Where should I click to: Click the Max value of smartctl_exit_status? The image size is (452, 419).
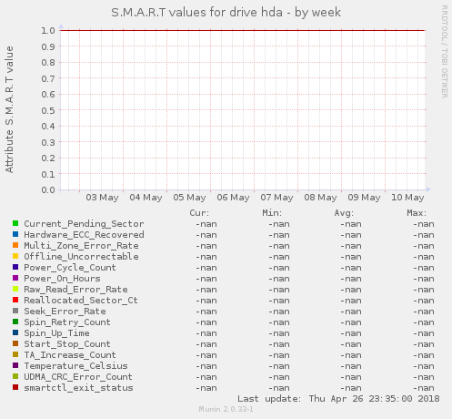point(424,388)
